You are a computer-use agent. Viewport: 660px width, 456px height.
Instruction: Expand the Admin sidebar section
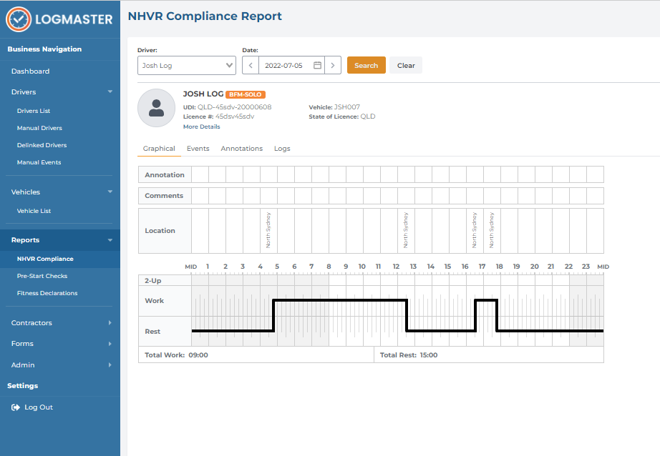110,365
